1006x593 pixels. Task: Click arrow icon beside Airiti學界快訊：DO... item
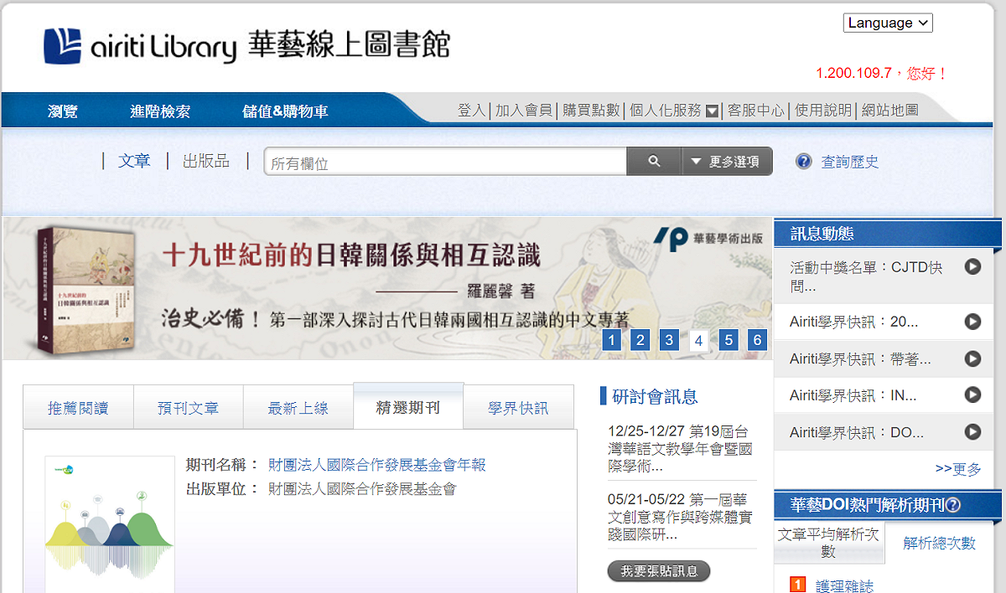click(972, 432)
